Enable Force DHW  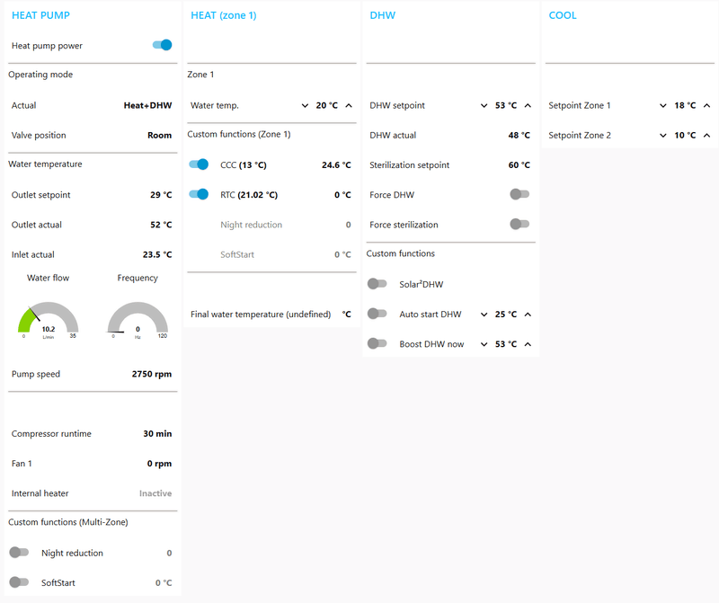[519, 194]
